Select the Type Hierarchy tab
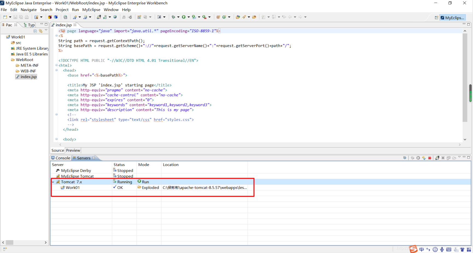Image resolution: width=473 pixels, height=253 pixels. pos(29,25)
